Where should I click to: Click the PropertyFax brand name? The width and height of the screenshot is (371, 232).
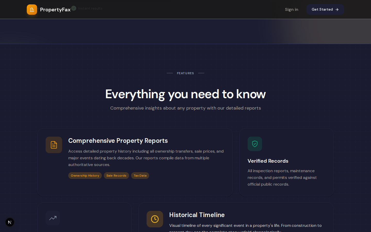[x=55, y=10]
